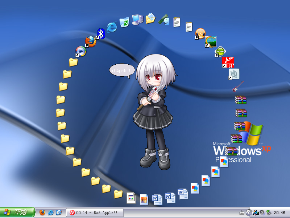
Task: Open the Recycle Bin icon
Action: [124, 22]
